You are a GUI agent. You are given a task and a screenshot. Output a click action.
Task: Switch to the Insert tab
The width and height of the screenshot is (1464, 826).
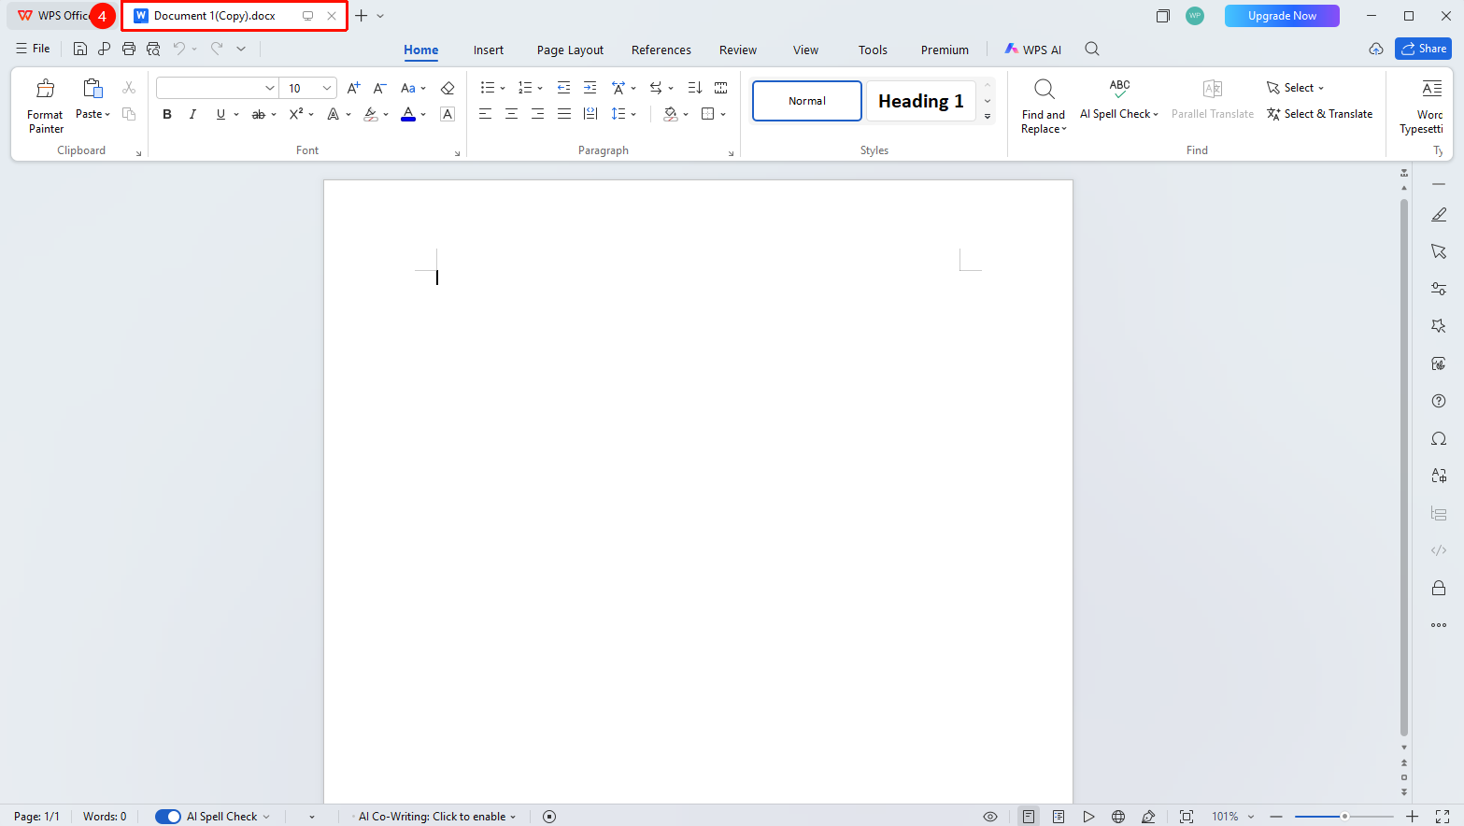point(488,50)
